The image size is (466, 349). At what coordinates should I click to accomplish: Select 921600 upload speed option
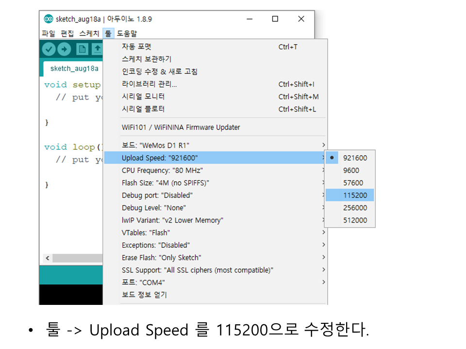[350, 158]
